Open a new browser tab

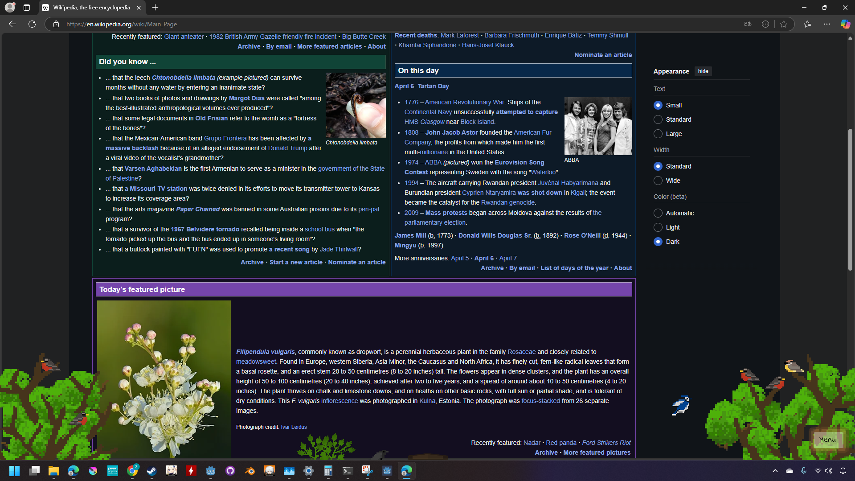pyautogui.click(x=155, y=8)
